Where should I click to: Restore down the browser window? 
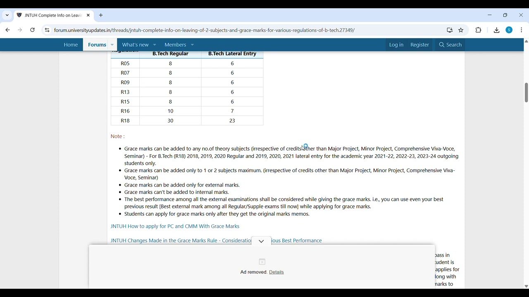pos(505,15)
